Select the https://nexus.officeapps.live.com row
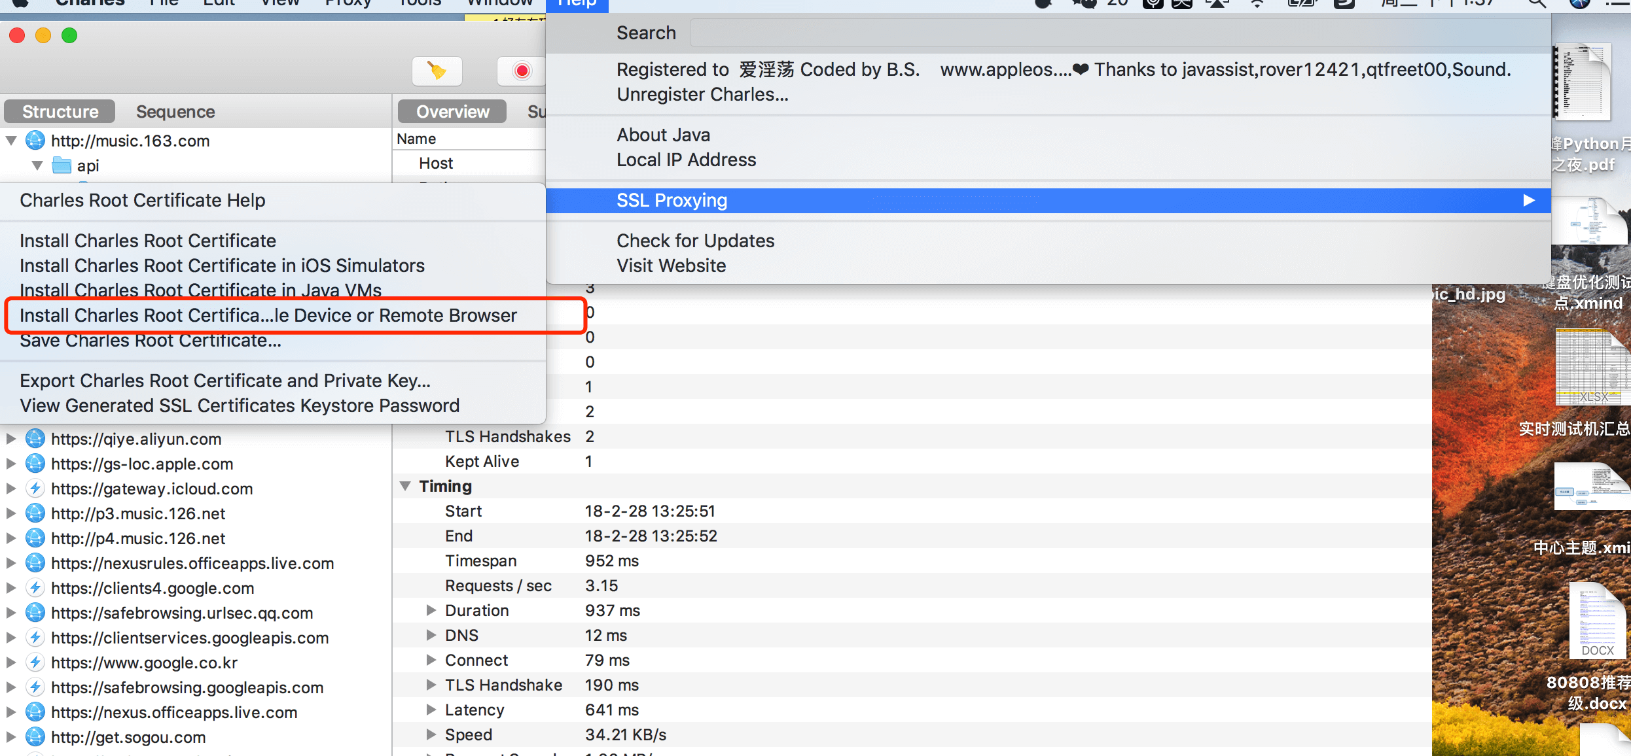This screenshot has height=756, width=1631. [x=196, y=712]
